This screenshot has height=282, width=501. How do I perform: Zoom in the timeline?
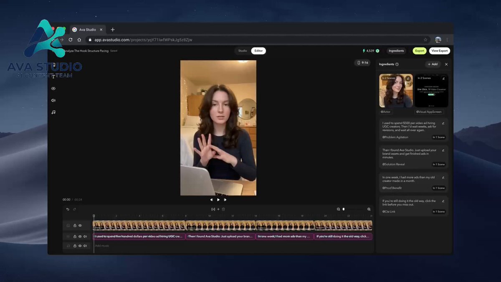tap(369, 209)
